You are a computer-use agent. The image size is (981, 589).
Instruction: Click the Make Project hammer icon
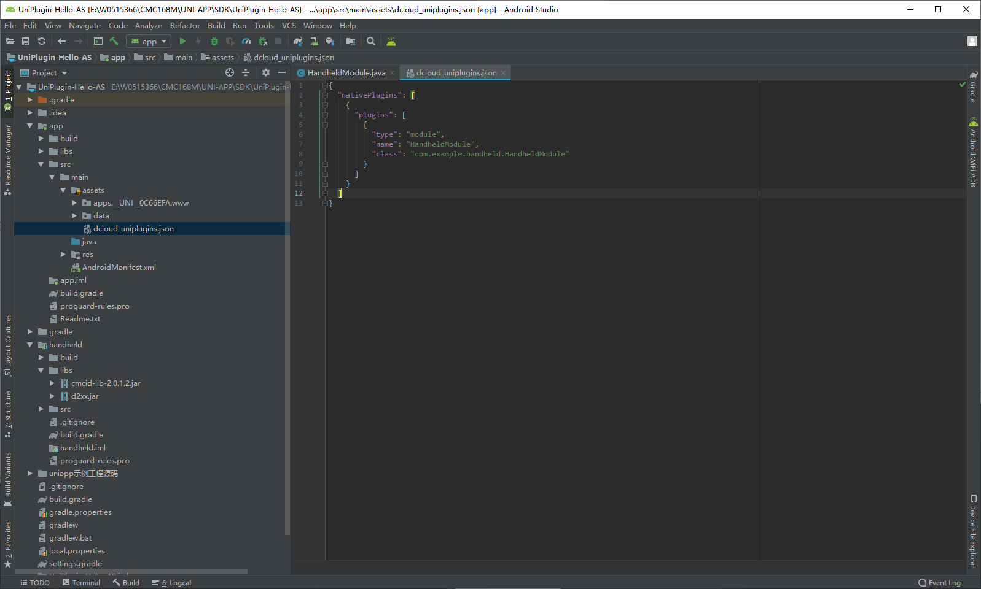pos(114,41)
